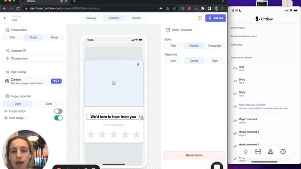This screenshot has width=301, height=169.
Task: Open a new browser tab
Action: pos(74,1)
